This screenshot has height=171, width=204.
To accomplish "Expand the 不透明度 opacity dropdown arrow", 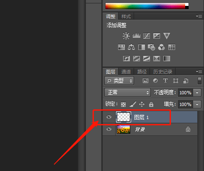I will tap(197, 93).
